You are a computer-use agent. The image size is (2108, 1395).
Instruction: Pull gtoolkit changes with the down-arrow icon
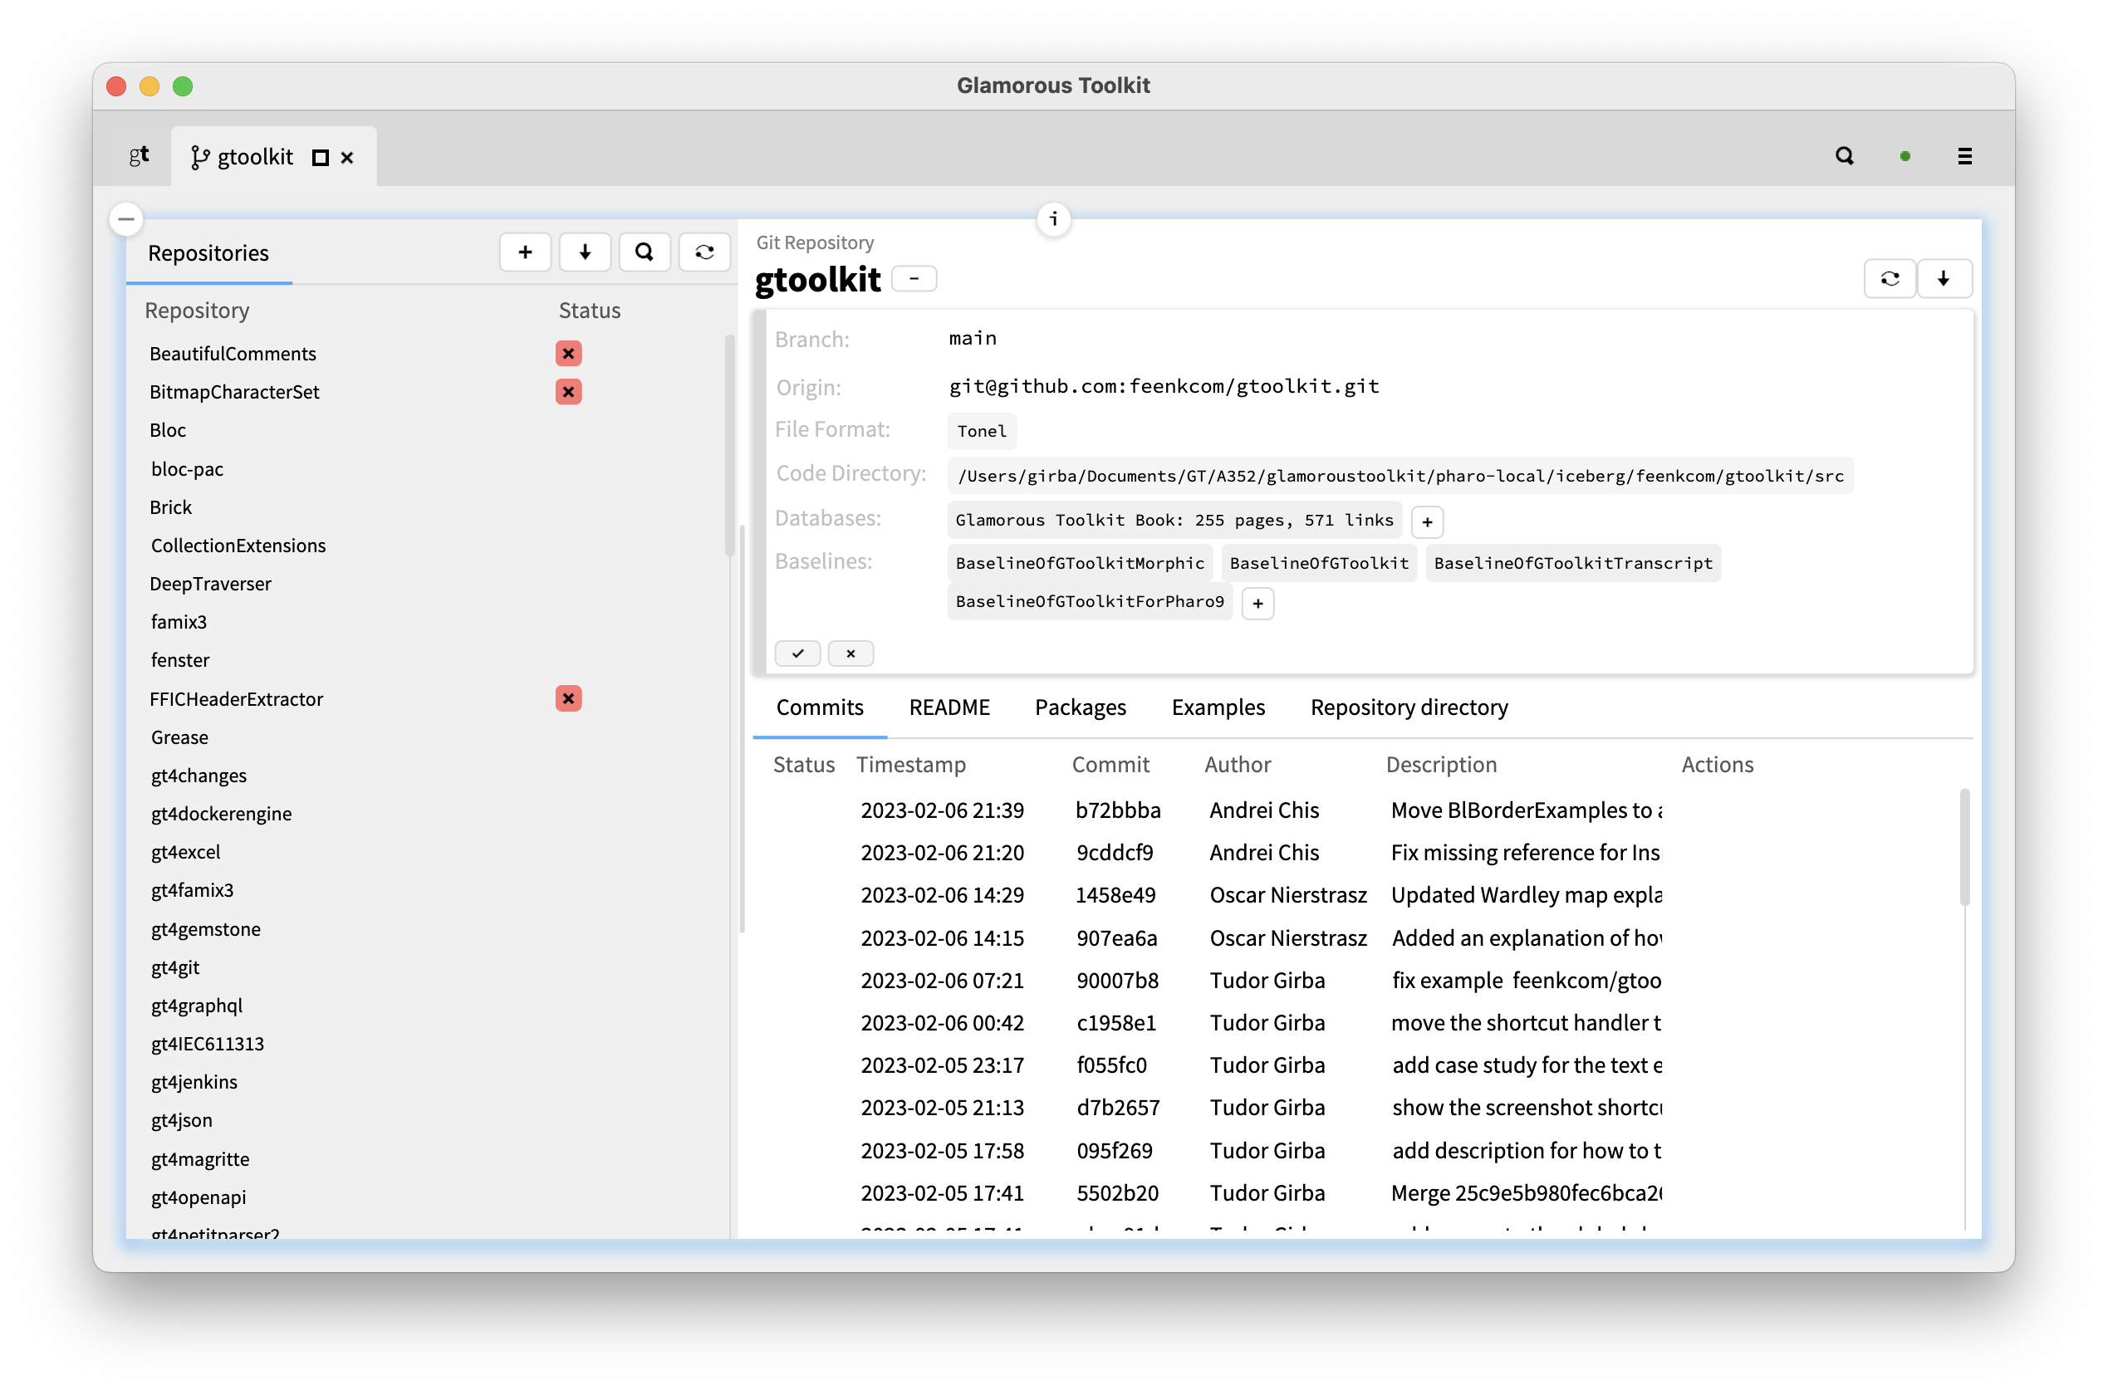(x=1945, y=277)
